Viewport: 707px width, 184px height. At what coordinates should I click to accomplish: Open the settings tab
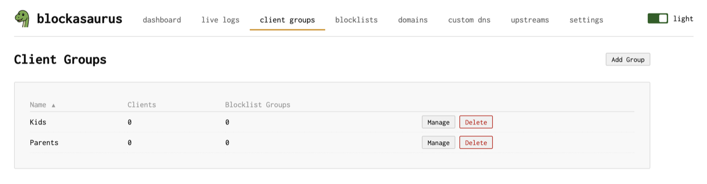click(586, 20)
